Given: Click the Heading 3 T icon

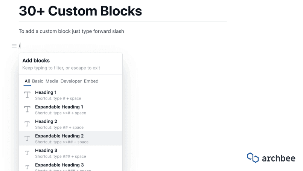Looking at the screenshot, I should tap(27, 153).
